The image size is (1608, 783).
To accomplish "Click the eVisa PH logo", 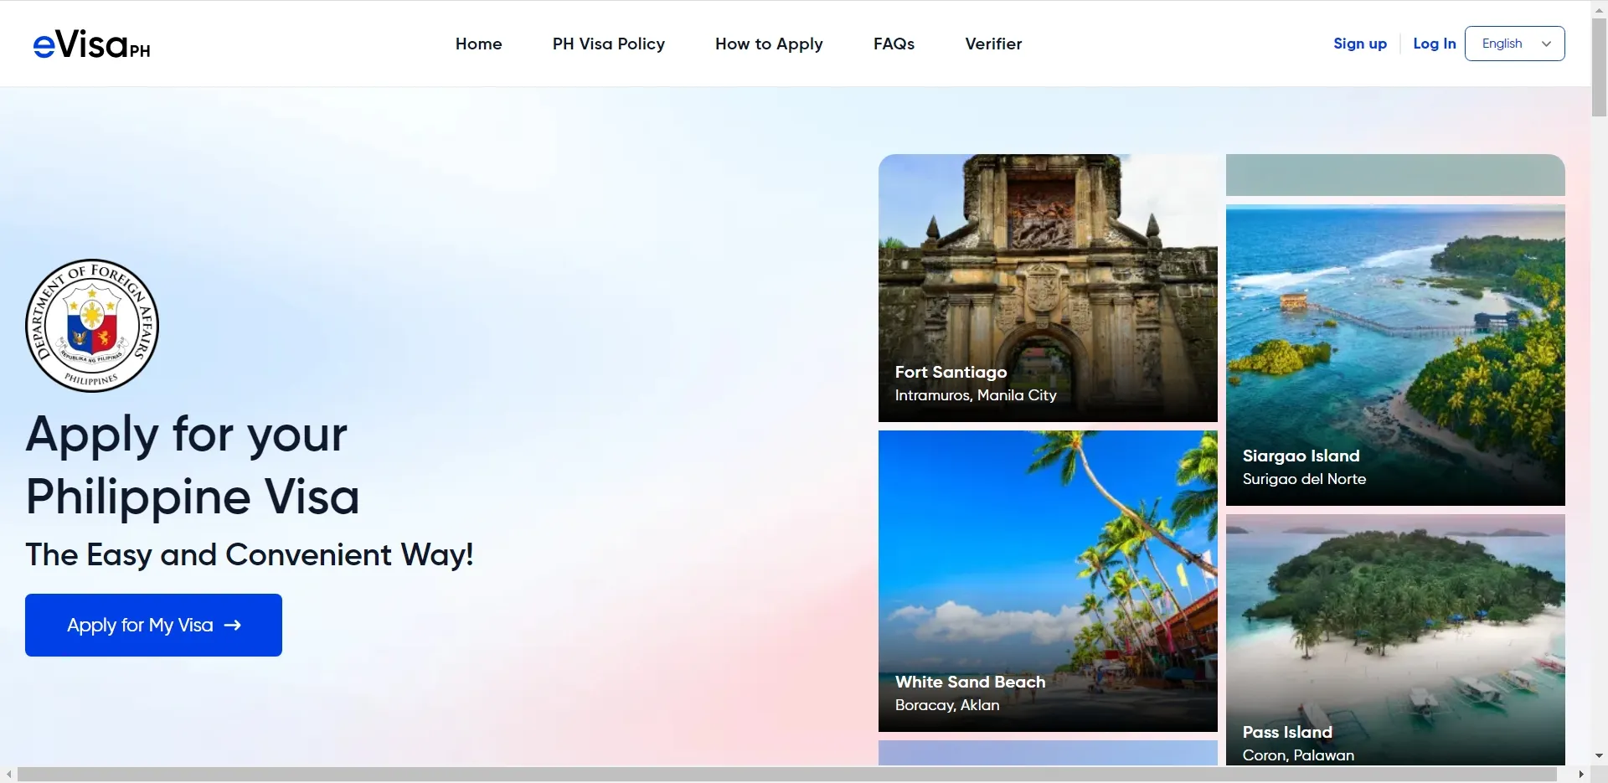I will tap(91, 44).
